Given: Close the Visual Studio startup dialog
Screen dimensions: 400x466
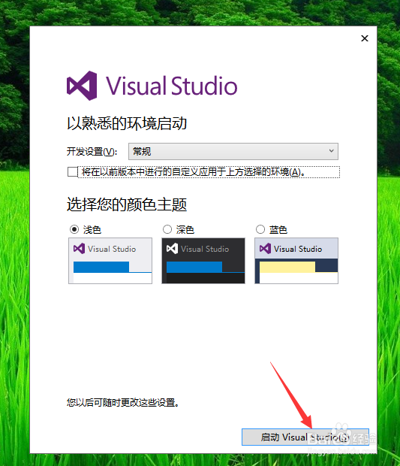Looking at the screenshot, I should (365, 38).
